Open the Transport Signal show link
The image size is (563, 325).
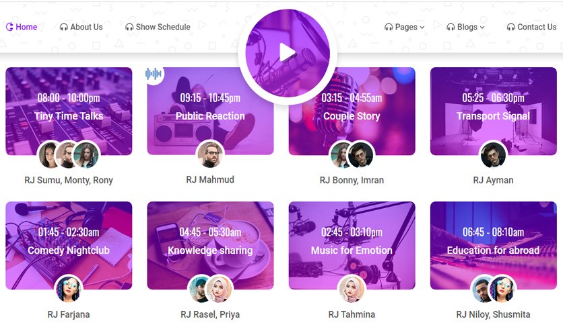493,116
